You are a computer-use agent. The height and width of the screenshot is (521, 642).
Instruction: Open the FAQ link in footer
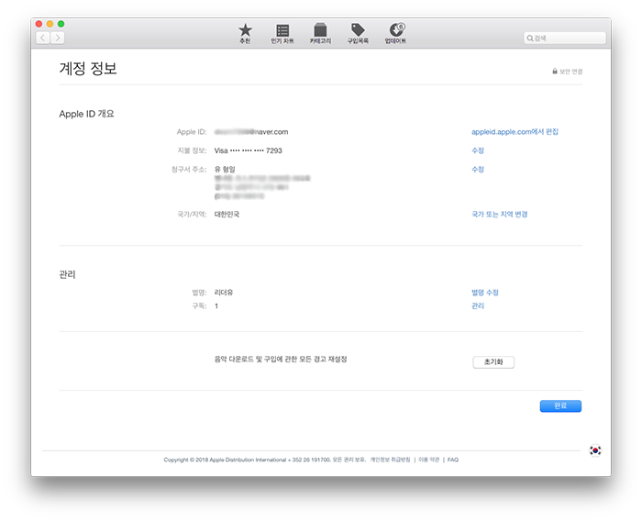(453, 460)
